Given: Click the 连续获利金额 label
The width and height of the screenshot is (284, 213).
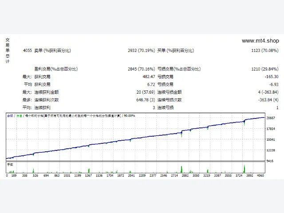Looking at the screenshot, I should [47, 92].
